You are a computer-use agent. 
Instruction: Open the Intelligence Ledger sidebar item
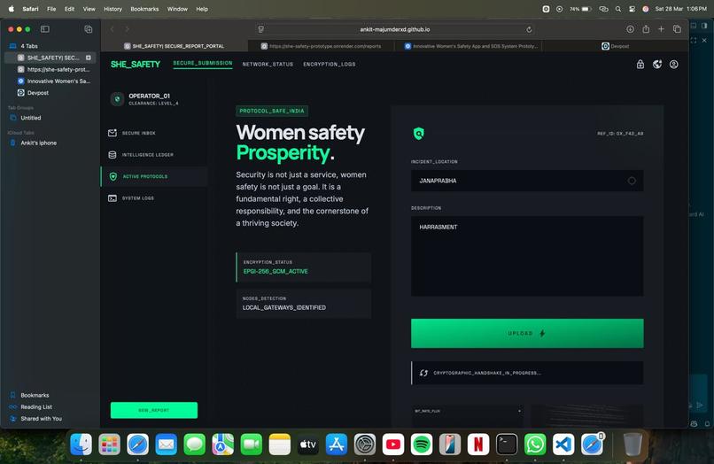point(141,155)
